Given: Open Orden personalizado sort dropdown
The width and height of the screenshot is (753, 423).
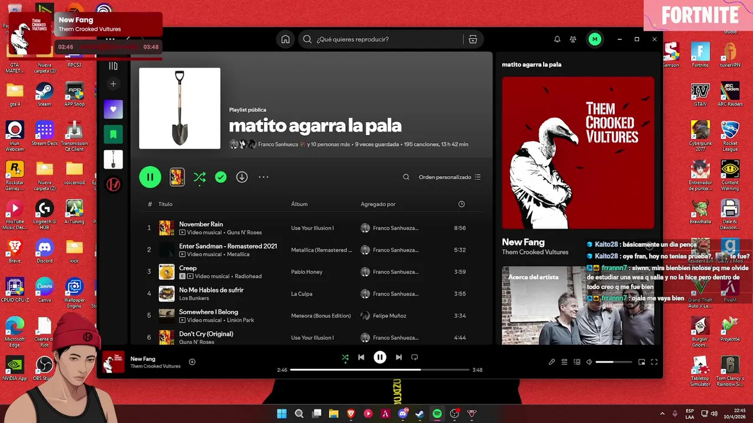Looking at the screenshot, I should pos(449,177).
